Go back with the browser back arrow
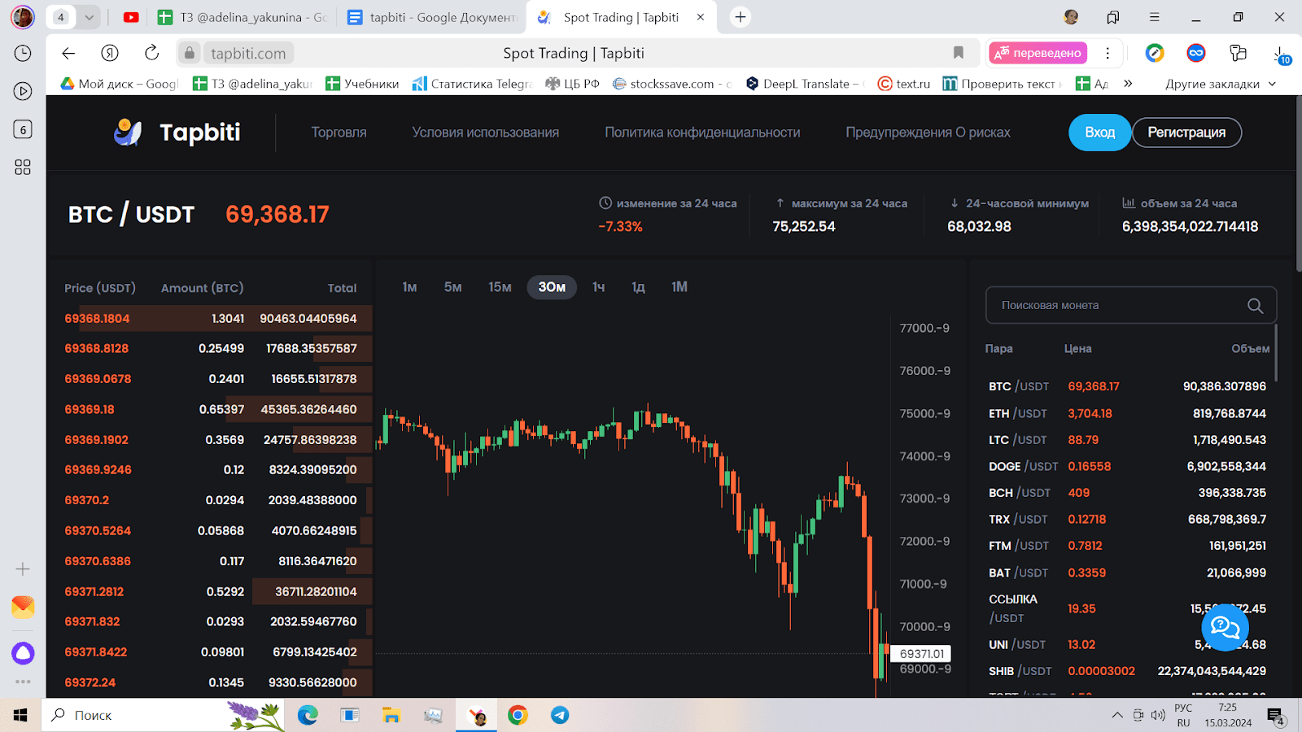 [x=68, y=53]
